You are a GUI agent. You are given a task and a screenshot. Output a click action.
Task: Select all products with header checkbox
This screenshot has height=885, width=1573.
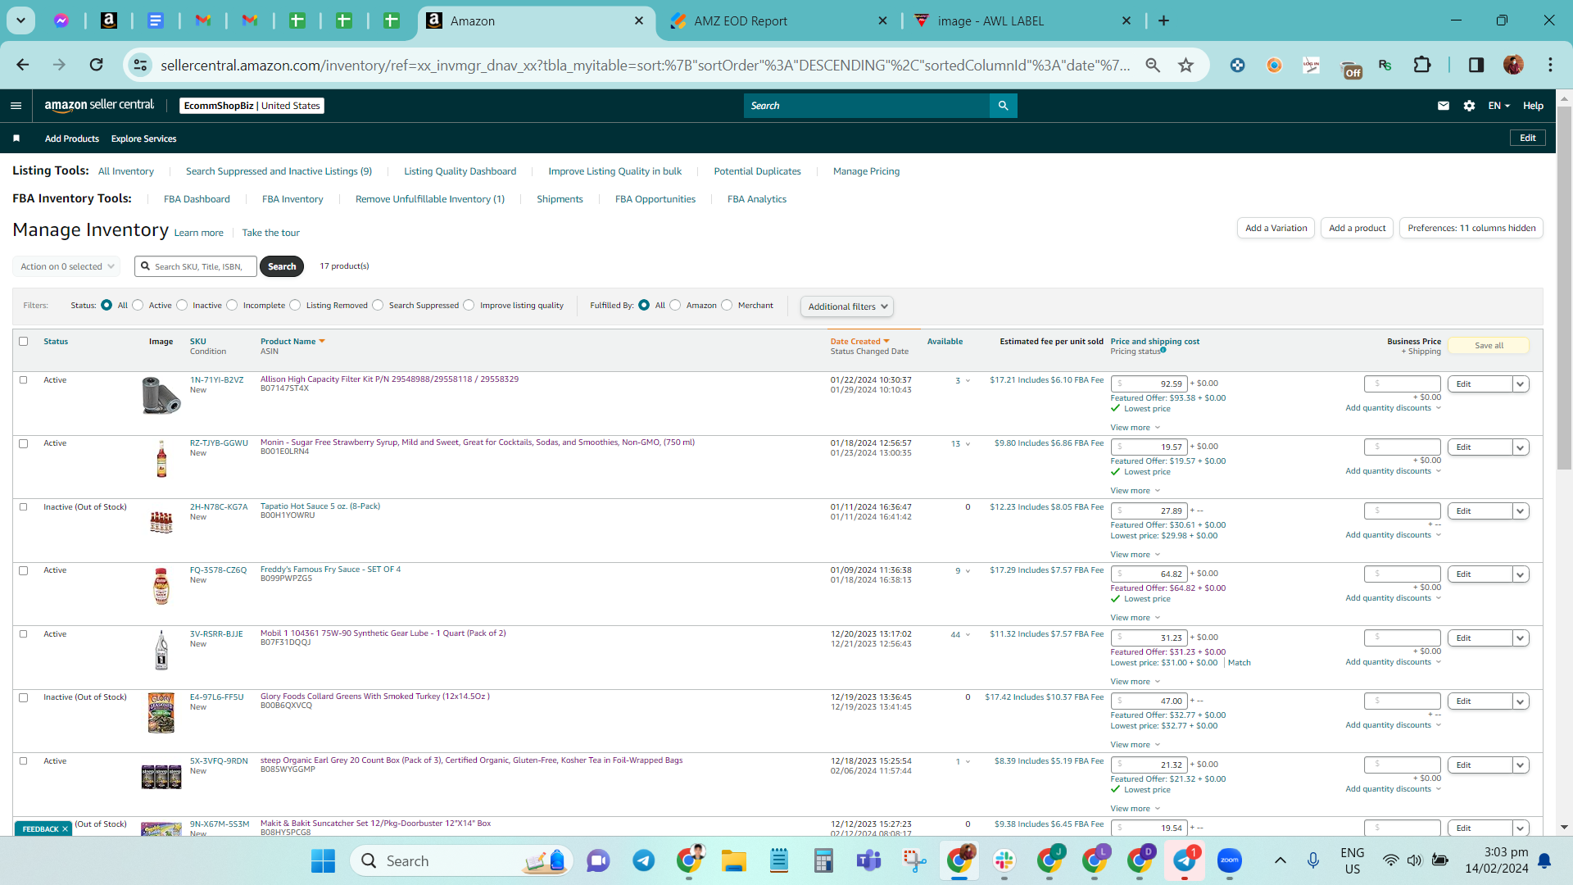[24, 342]
